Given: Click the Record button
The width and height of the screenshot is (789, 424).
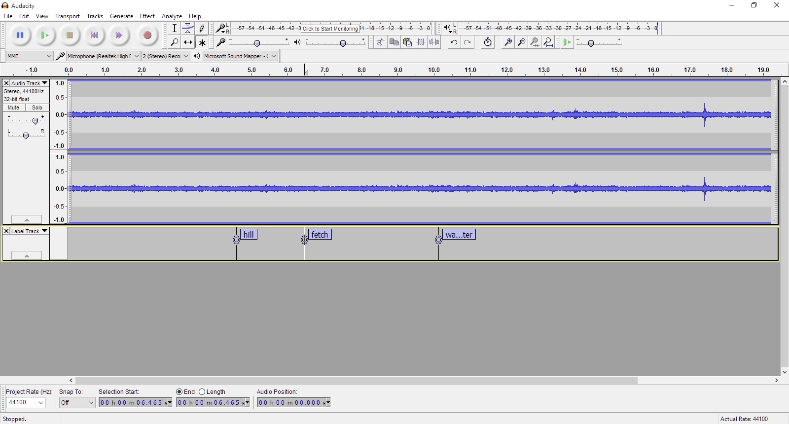Looking at the screenshot, I should [147, 35].
